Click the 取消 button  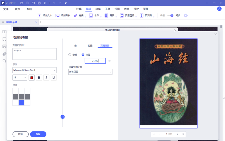tap(20, 134)
